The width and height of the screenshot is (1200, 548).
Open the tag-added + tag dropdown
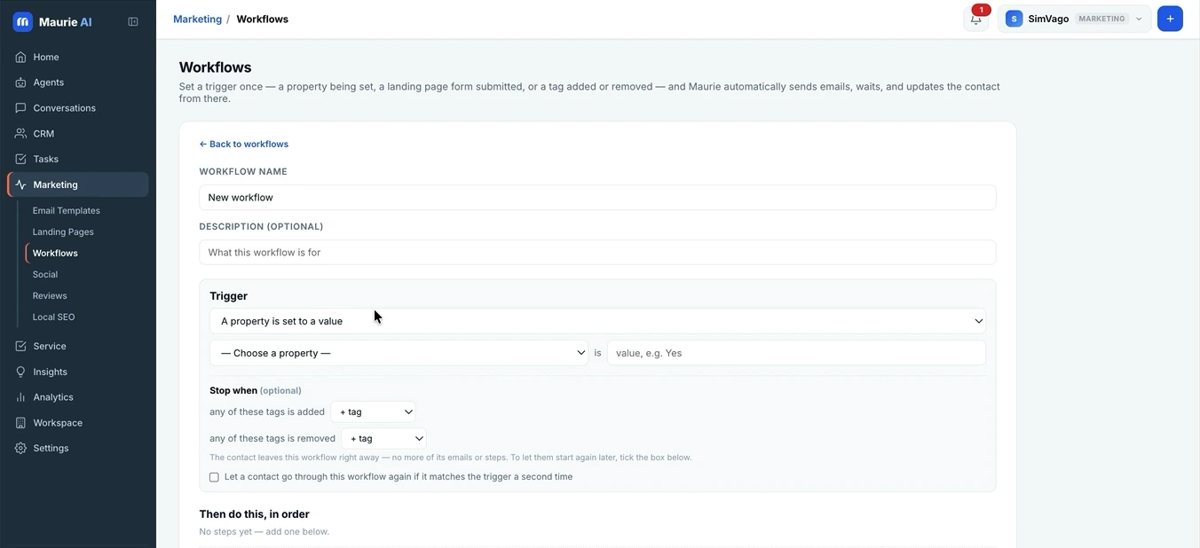(x=373, y=411)
